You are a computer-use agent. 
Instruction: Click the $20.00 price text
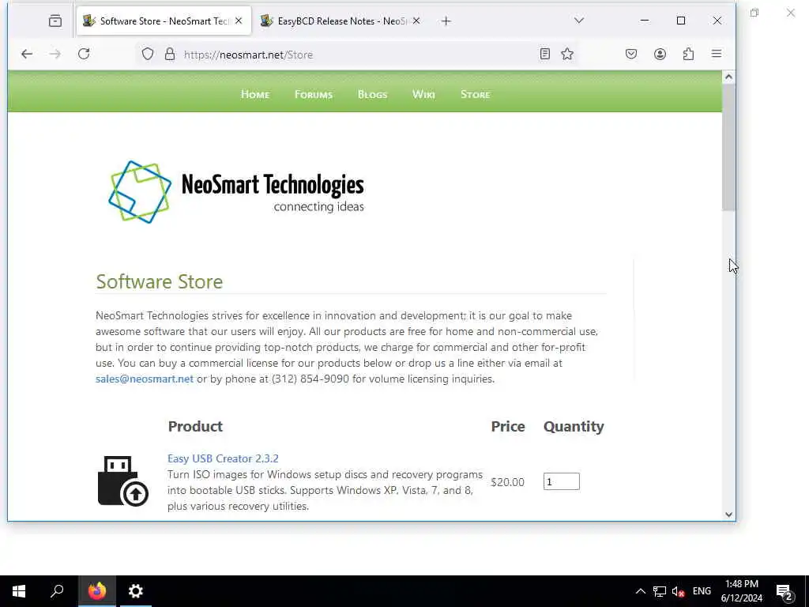[507, 482]
